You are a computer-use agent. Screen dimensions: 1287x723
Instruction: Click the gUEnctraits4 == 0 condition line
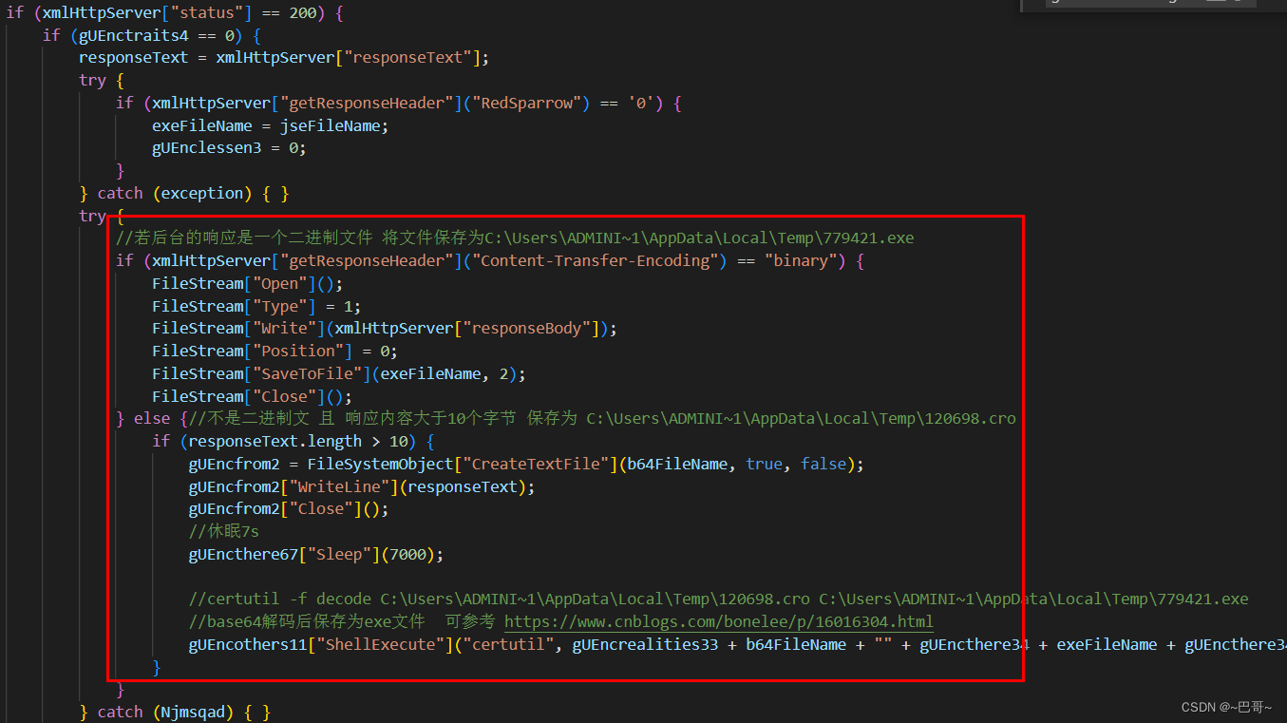pos(151,35)
